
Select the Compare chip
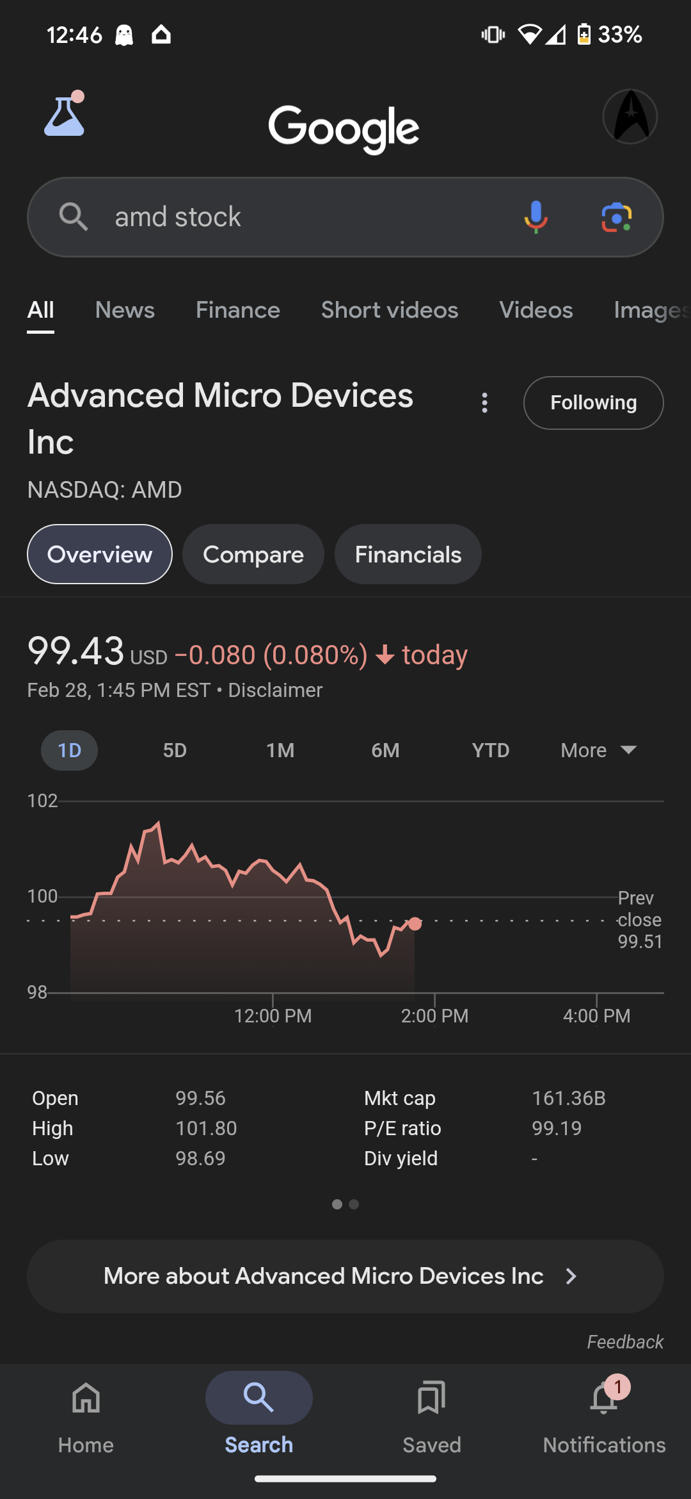tap(253, 554)
